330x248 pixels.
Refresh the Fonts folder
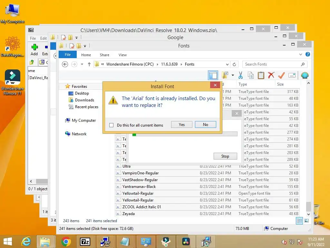point(234,64)
